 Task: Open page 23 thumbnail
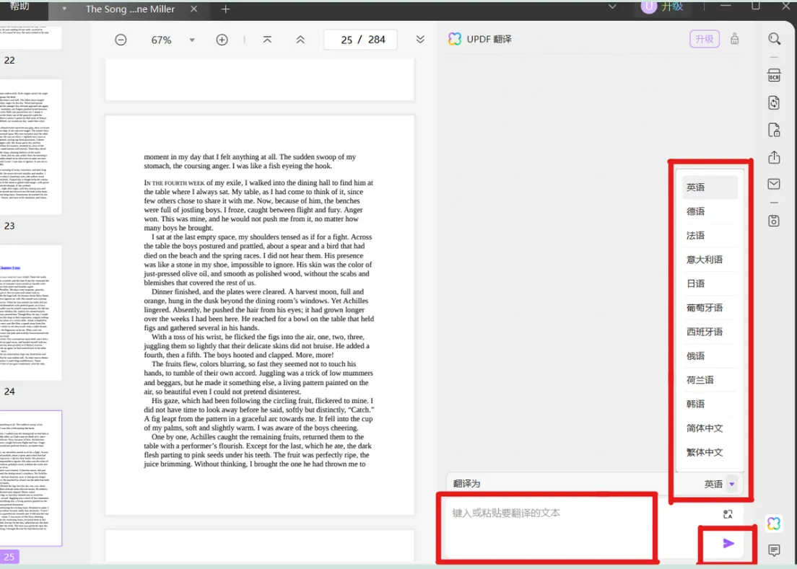[30, 146]
